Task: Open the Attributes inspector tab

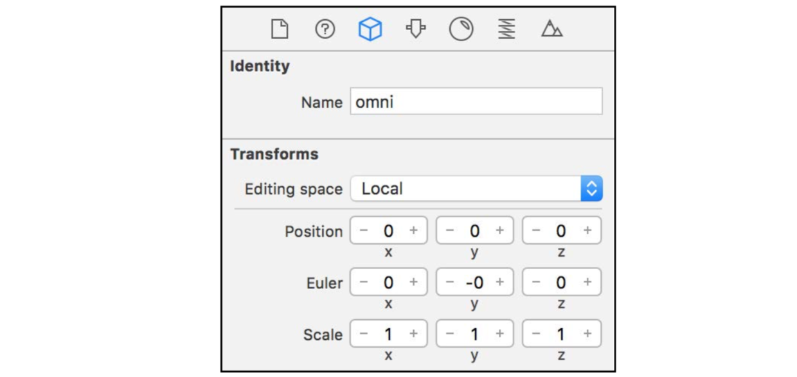Action: pyautogui.click(x=416, y=29)
